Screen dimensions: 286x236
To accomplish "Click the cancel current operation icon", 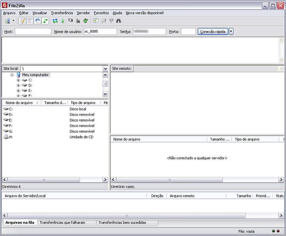I will (x=70, y=21).
